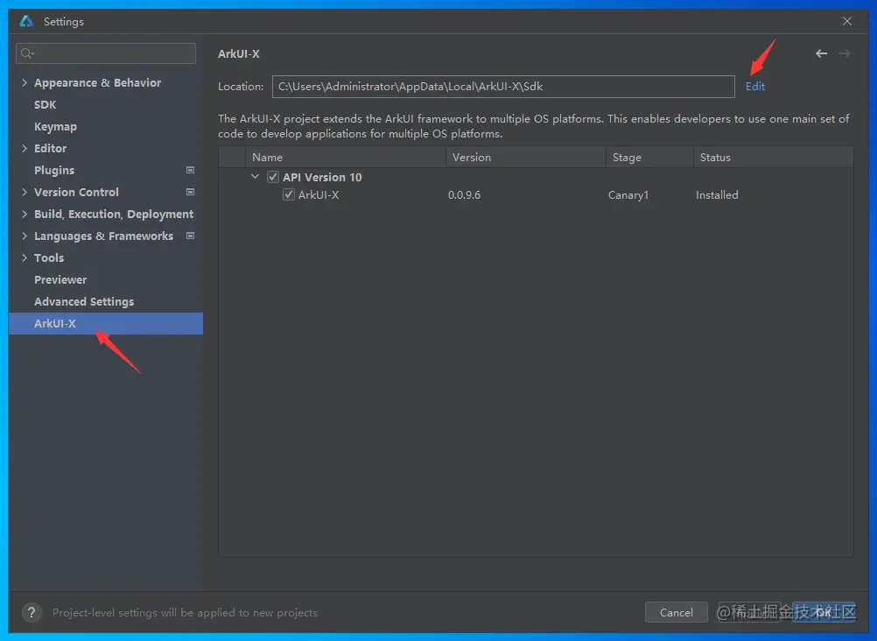Click the DevEco Studio logo icon in title bar
Image resolution: width=877 pixels, height=641 pixels.
[x=26, y=21]
